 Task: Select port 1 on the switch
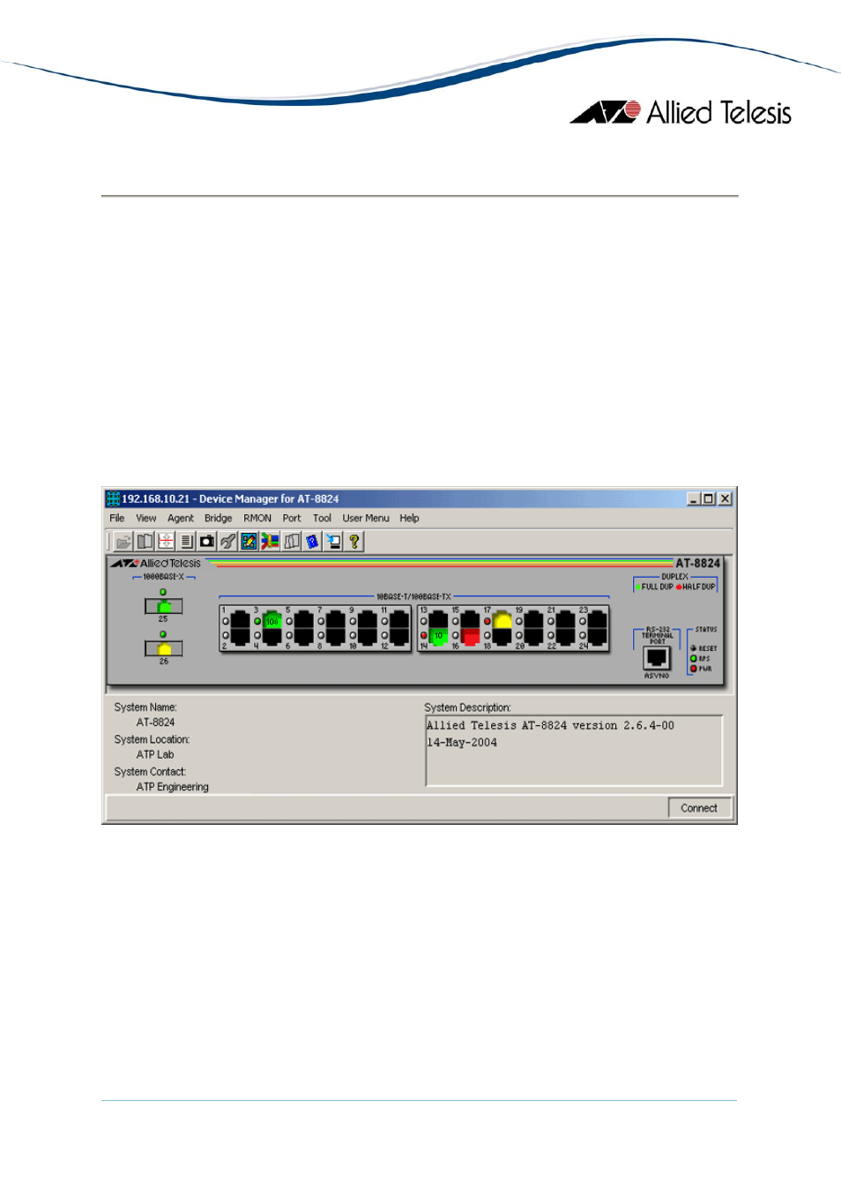pos(240,619)
